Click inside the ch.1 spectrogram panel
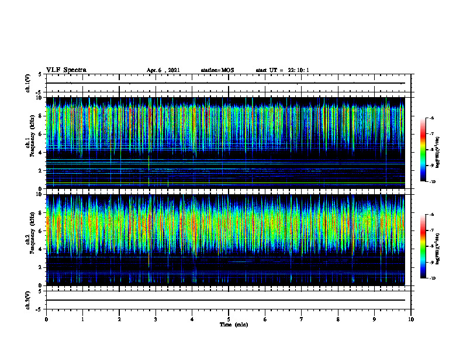Image resolution: width=463 pixels, height=358 pixels. point(226,143)
